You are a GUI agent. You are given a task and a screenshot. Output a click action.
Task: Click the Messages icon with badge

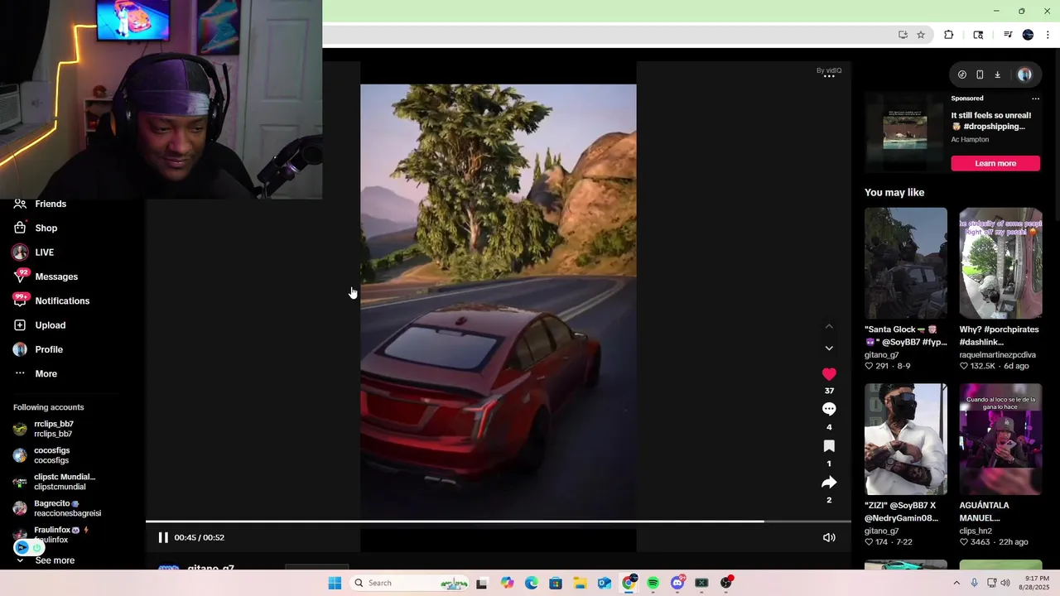(x=21, y=276)
